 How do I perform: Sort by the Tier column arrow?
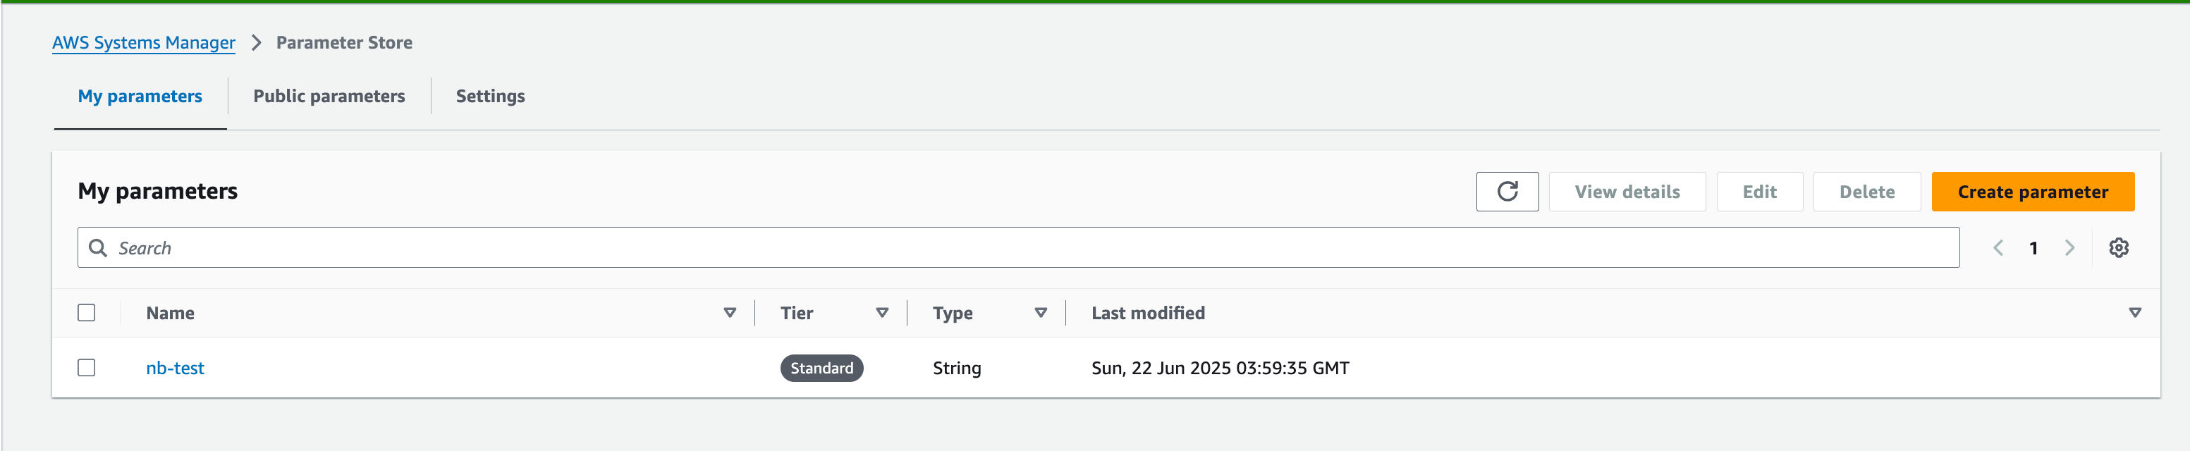point(881,313)
